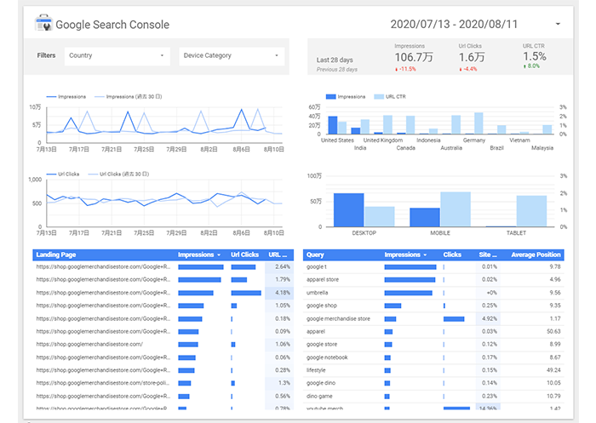Click the 'google store' query row
Viewport: 596px width, 423px height.
[x=433, y=345]
